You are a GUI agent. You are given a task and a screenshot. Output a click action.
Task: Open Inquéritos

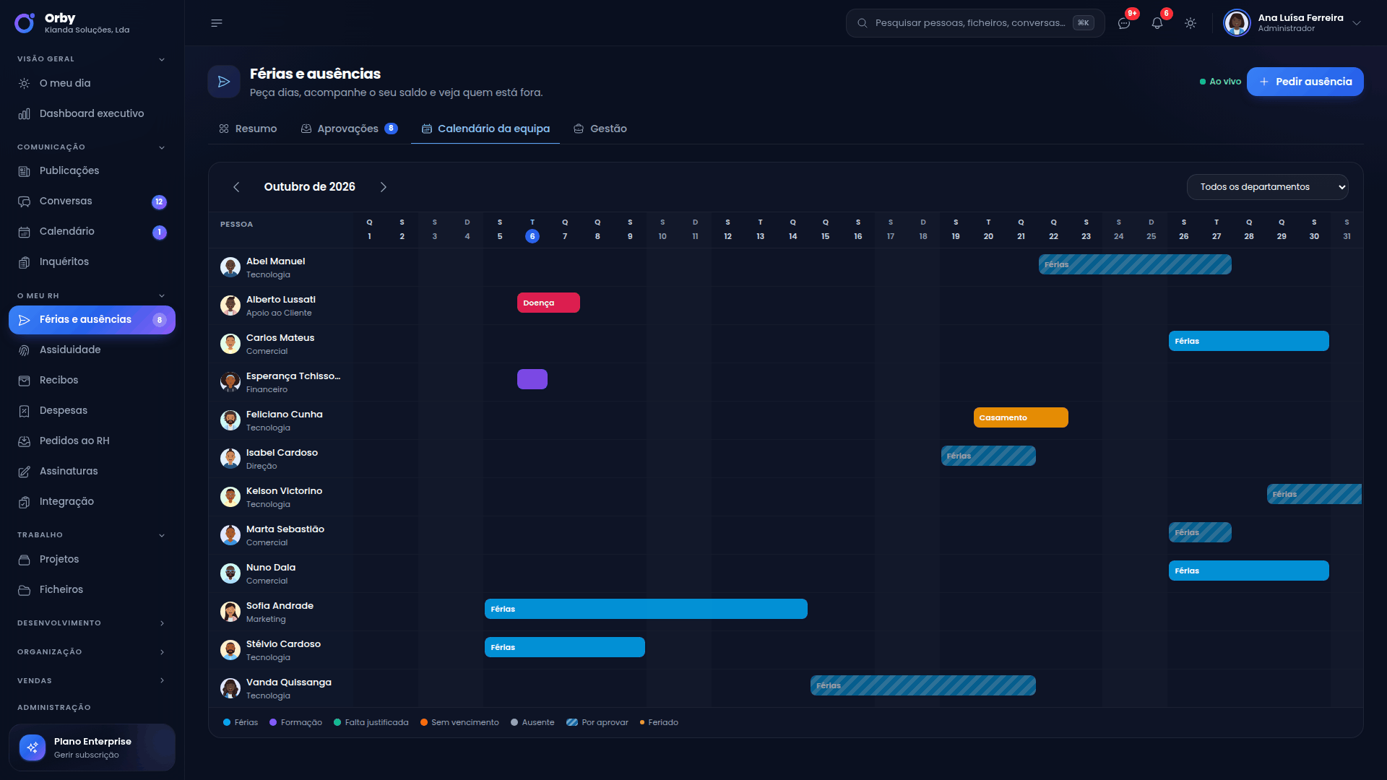(92, 261)
